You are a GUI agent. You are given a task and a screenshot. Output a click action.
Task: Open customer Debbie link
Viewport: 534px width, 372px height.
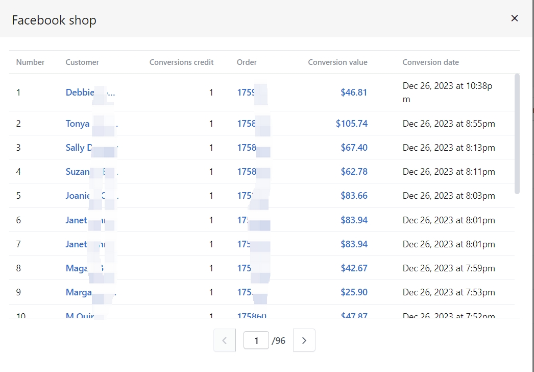90,92
